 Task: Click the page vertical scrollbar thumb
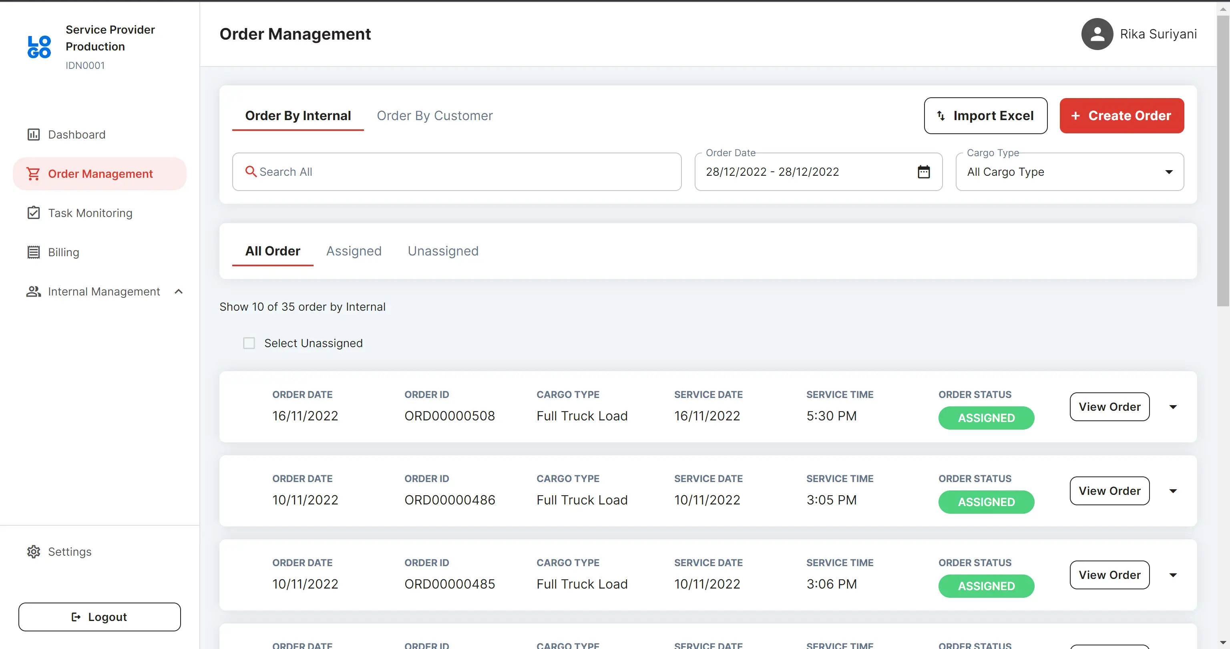coord(1222,160)
